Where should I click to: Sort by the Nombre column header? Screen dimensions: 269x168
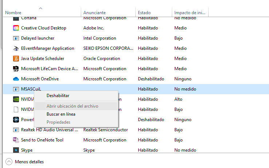[13, 13]
